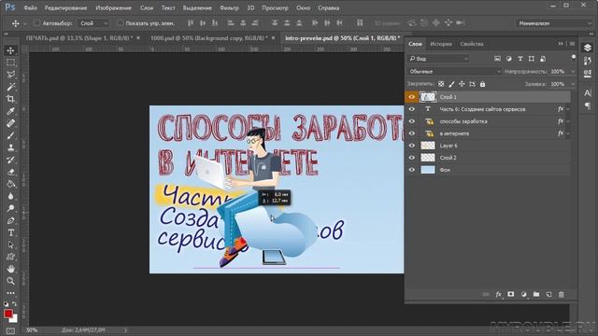Viewport: 598px width, 336px height.
Task: Open the Фильтр menu
Action: [229, 7]
